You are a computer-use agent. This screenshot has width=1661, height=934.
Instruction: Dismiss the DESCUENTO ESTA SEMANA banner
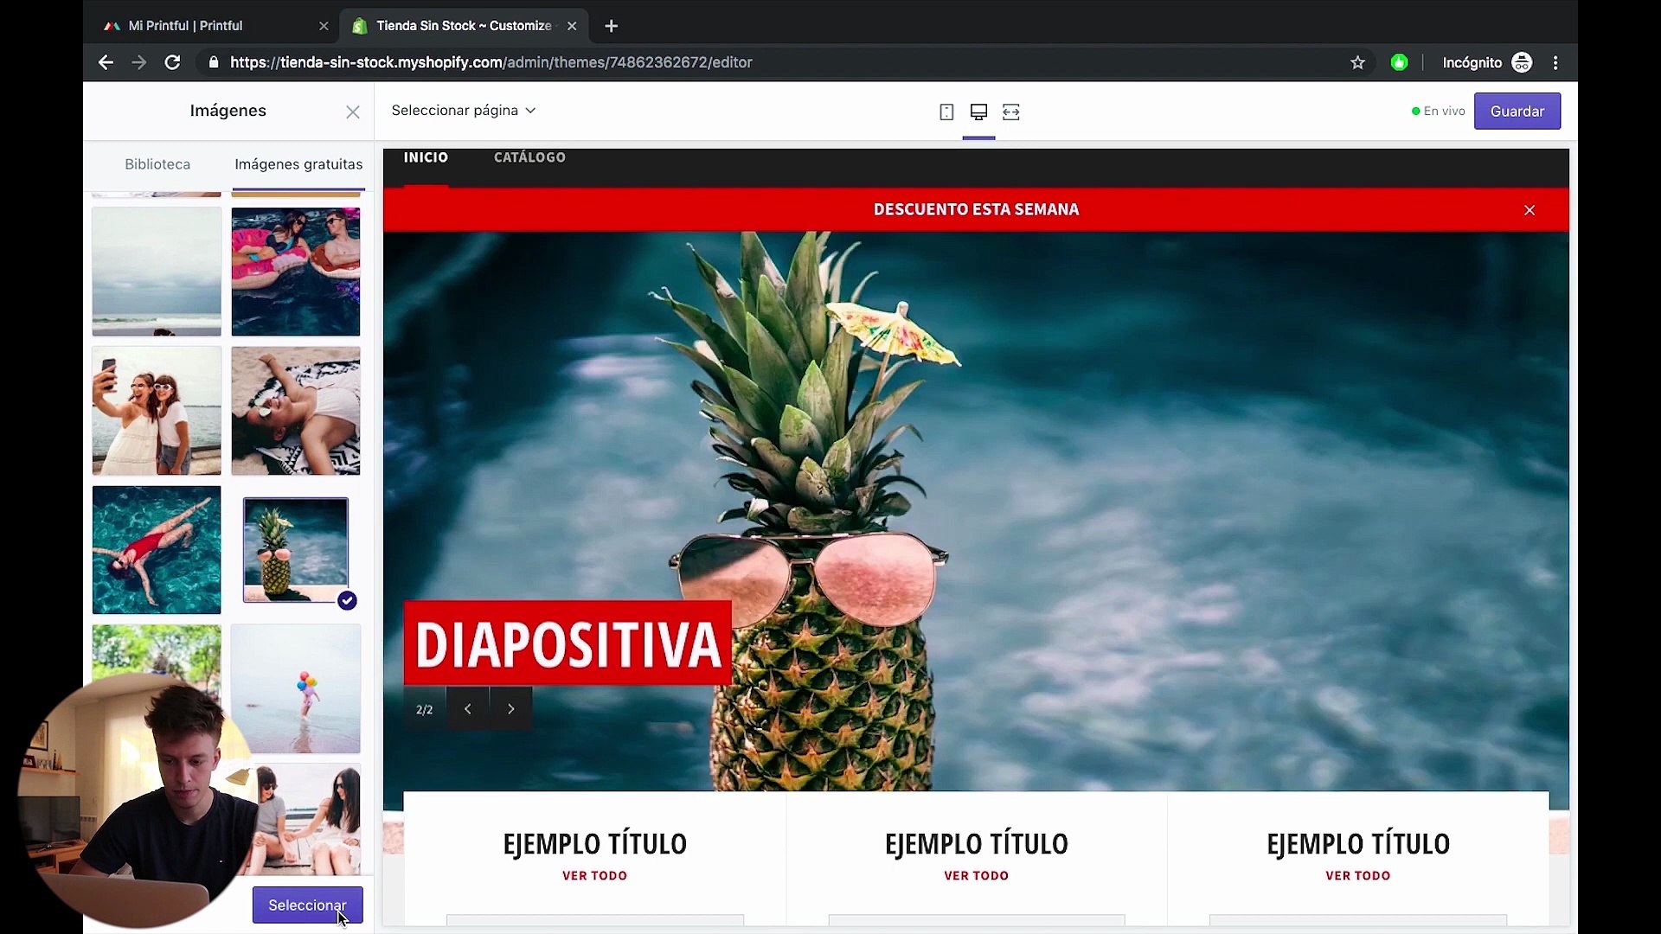coord(1530,209)
